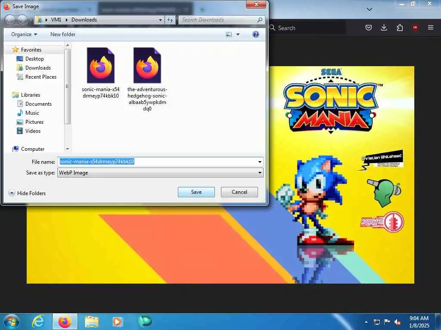Viewport: 441px width, 330px height.
Task: Launch Windows Media Player from taskbar
Action: pos(118,321)
